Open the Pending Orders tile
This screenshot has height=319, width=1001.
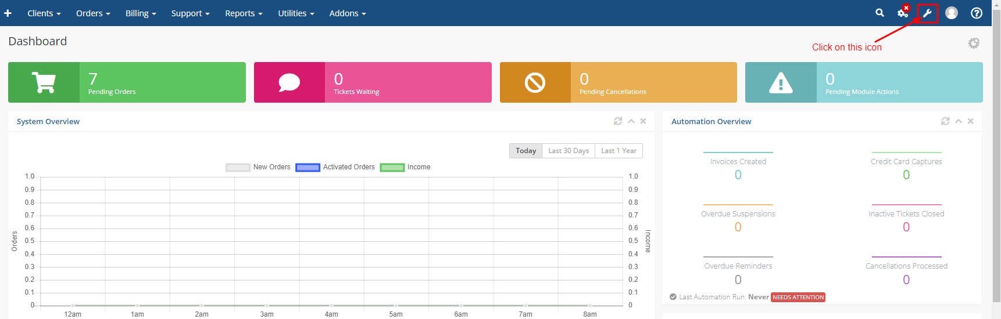[x=127, y=82]
